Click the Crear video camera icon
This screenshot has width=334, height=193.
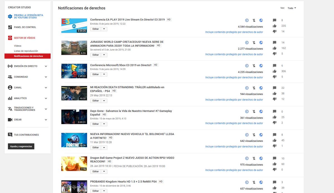tap(10, 120)
